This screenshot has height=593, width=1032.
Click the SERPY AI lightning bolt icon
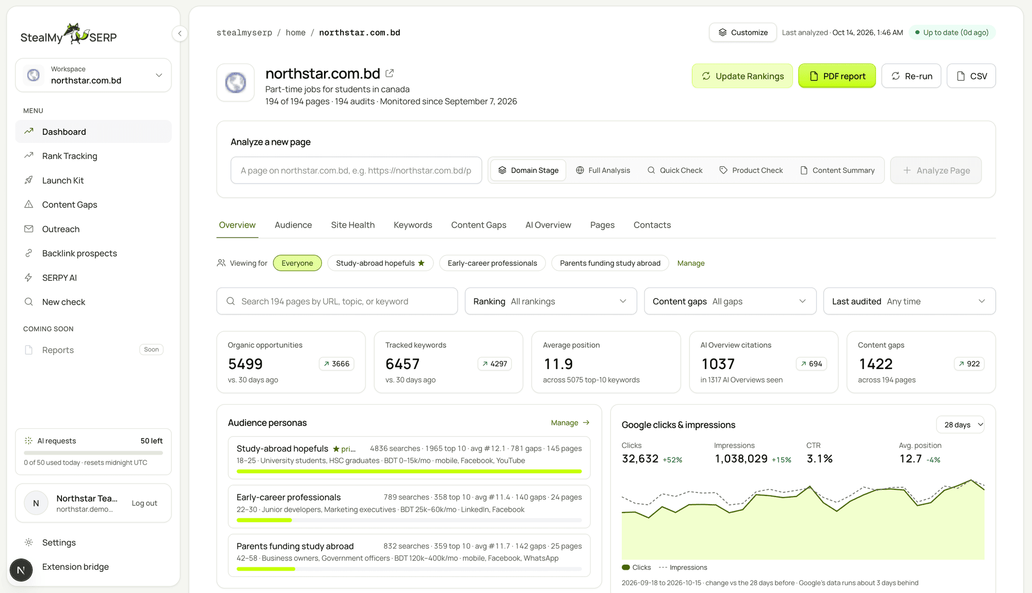(x=29, y=278)
